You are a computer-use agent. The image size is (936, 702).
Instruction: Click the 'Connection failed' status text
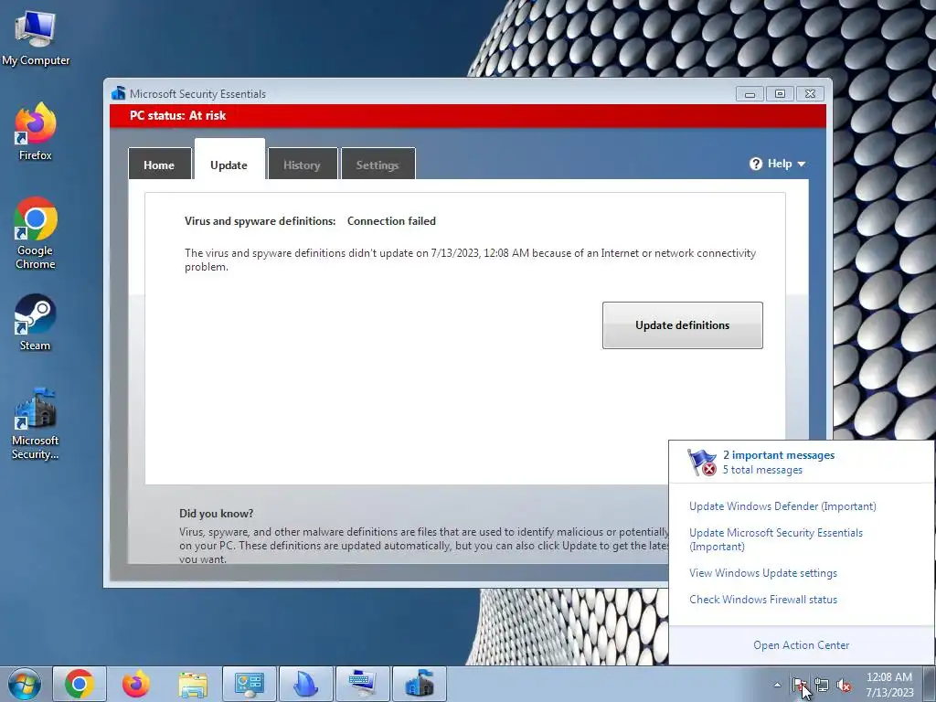click(391, 221)
